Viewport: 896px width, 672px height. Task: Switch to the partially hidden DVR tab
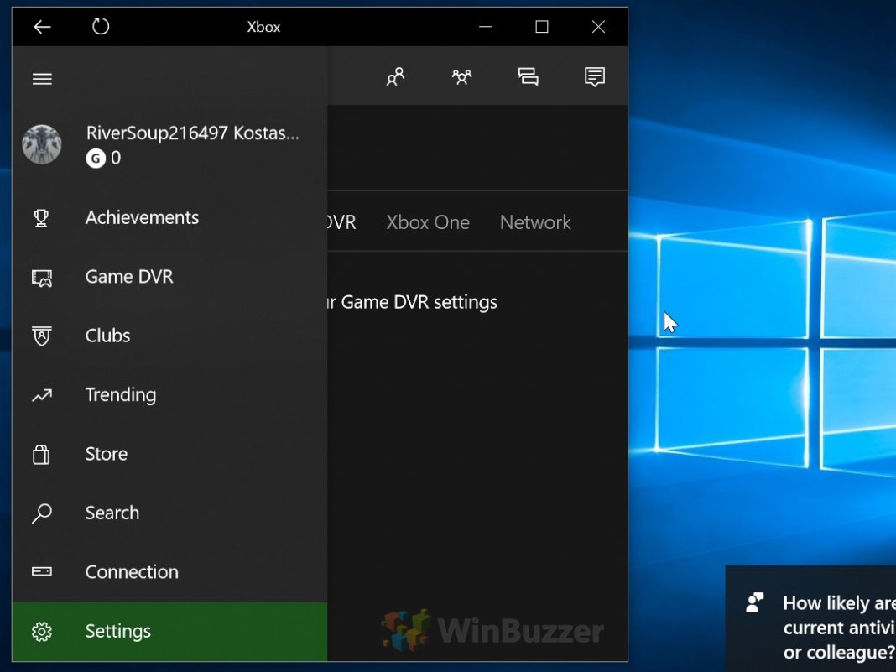click(341, 222)
